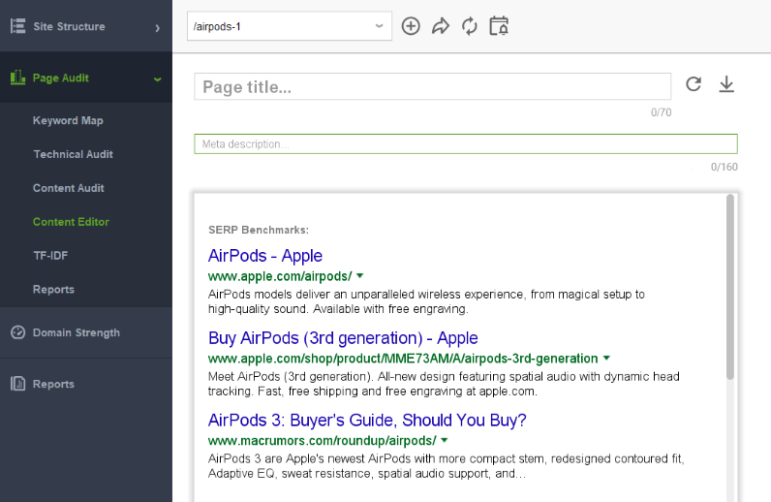This screenshot has height=502, width=771.
Task: Open Reports under Page Audit
Action: coord(53,290)
